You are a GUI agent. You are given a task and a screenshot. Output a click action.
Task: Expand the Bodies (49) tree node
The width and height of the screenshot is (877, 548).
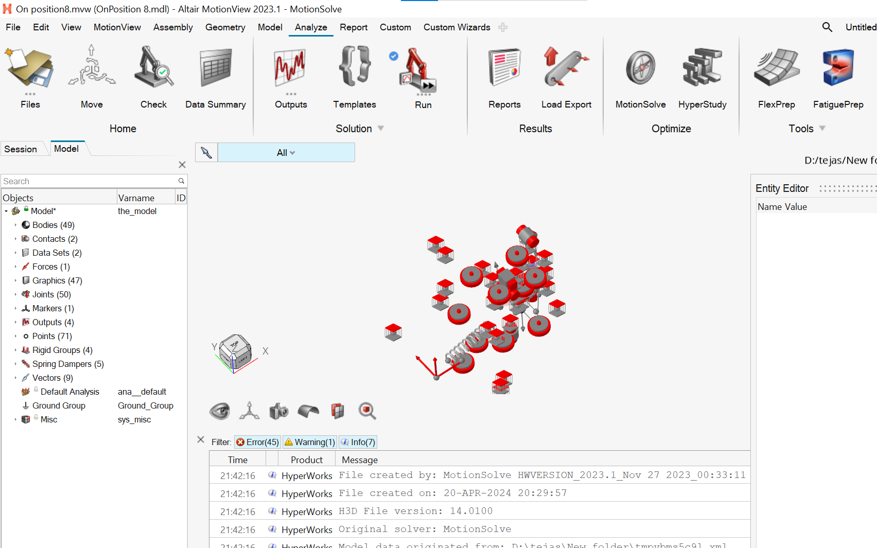[15, 225]
